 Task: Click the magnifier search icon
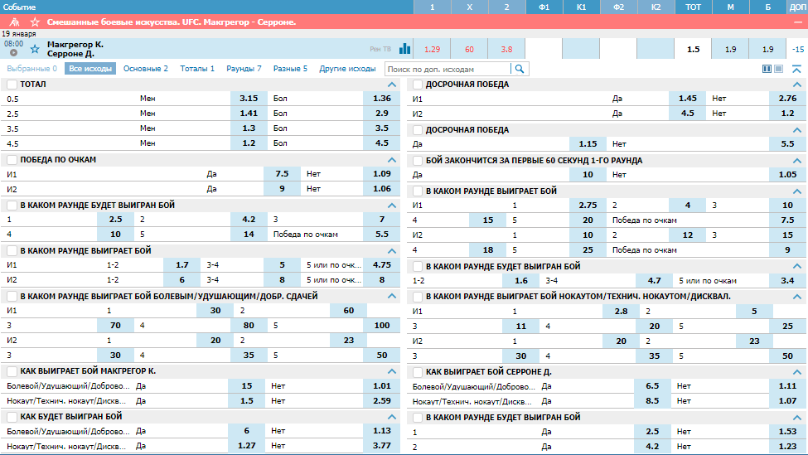(520, 69)
